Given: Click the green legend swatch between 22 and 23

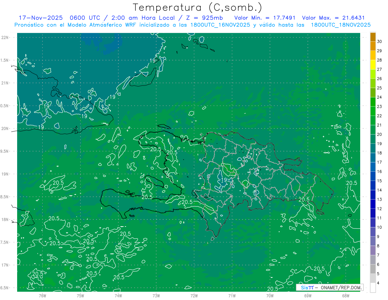Looking at the screenshot, I should pyautogui.click(x=373, y=111).
